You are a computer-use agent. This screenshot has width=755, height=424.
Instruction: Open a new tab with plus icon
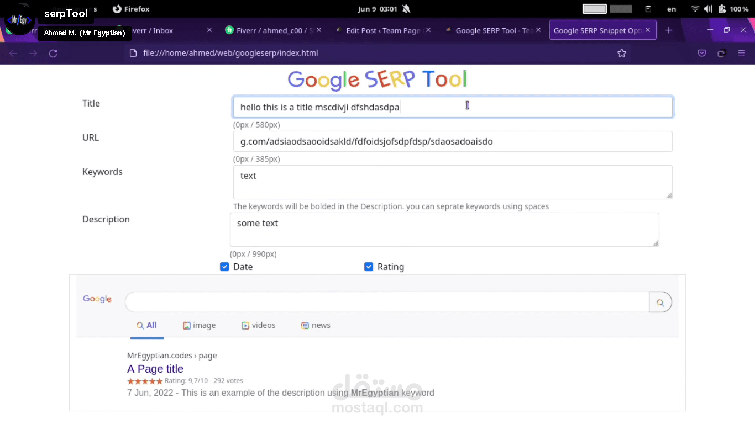(668, 30)
